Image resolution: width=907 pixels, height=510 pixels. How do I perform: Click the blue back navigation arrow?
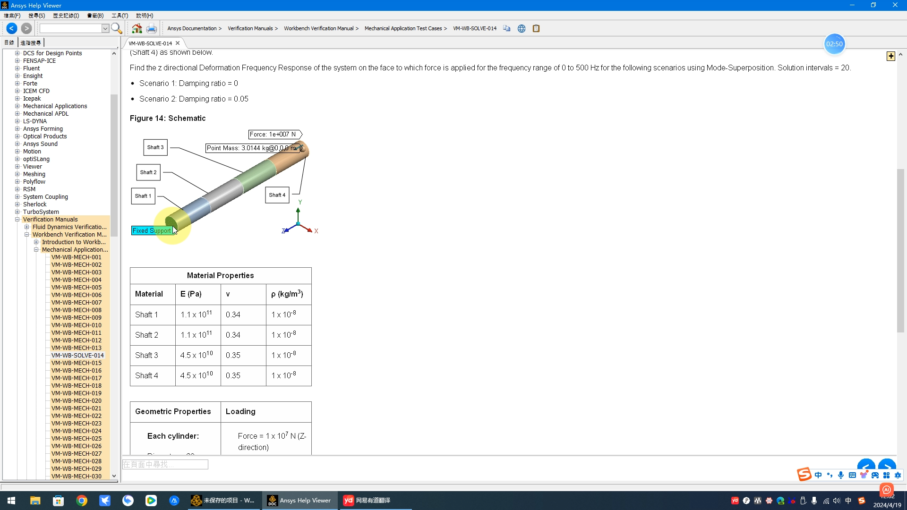(x=12, y=28)
